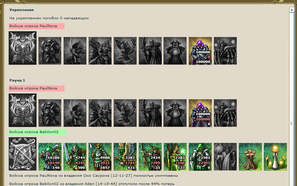This screenshot has width=297, height=186.
Task: Click 'Войска игрока PaulNova' label under Раунд 1
Action: [x=36, y=88]
